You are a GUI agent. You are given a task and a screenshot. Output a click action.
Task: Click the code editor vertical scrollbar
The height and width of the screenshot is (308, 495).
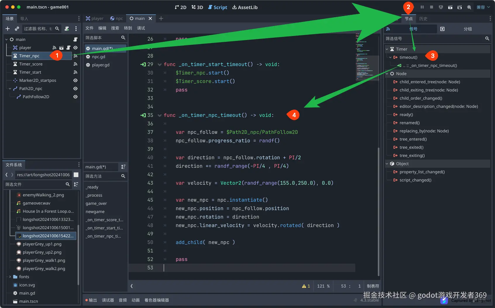tap(379, 212)
